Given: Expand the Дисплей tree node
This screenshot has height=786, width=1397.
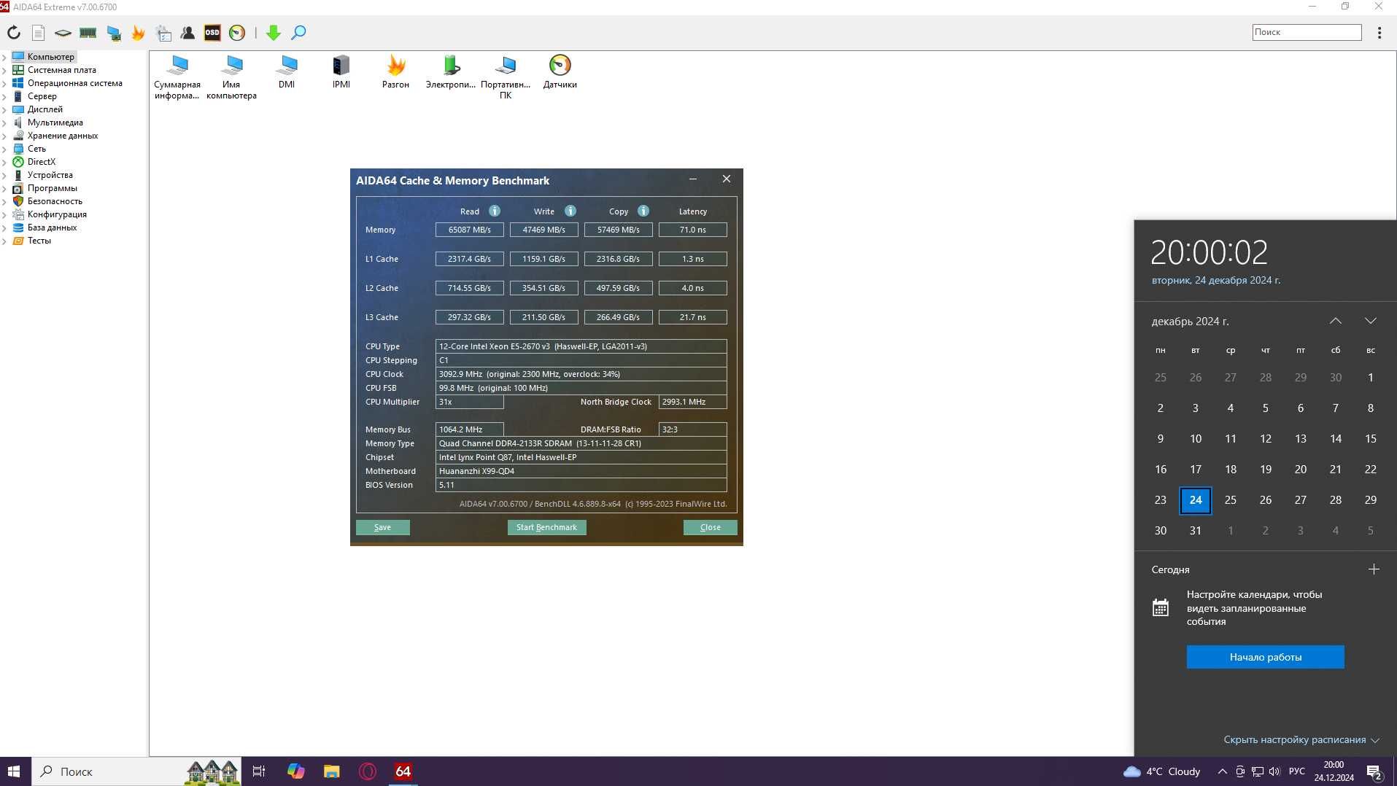Looking at the screenshot, I should point(4,109).
